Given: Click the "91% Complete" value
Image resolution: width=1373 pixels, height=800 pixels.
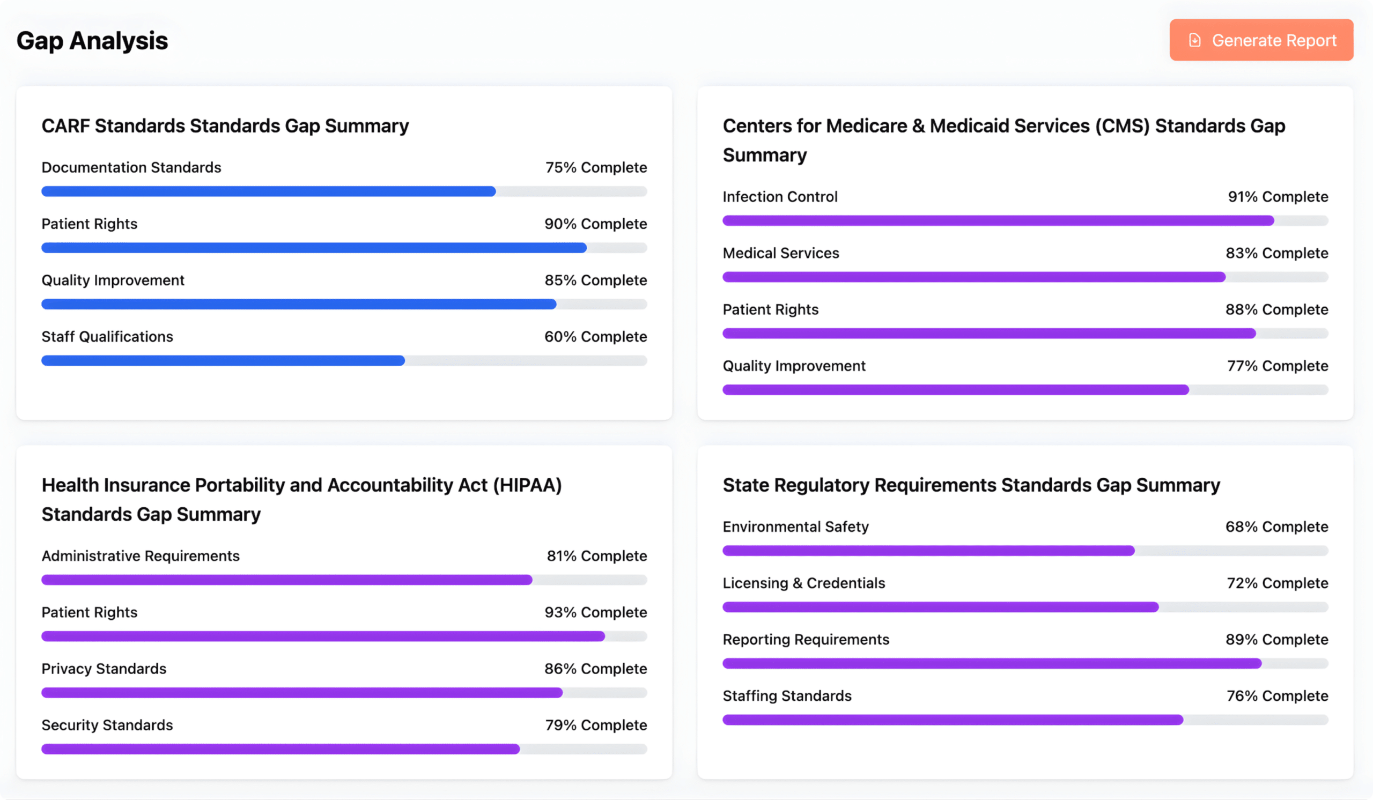Looking at the screenshot, I should coord(1278,197).
